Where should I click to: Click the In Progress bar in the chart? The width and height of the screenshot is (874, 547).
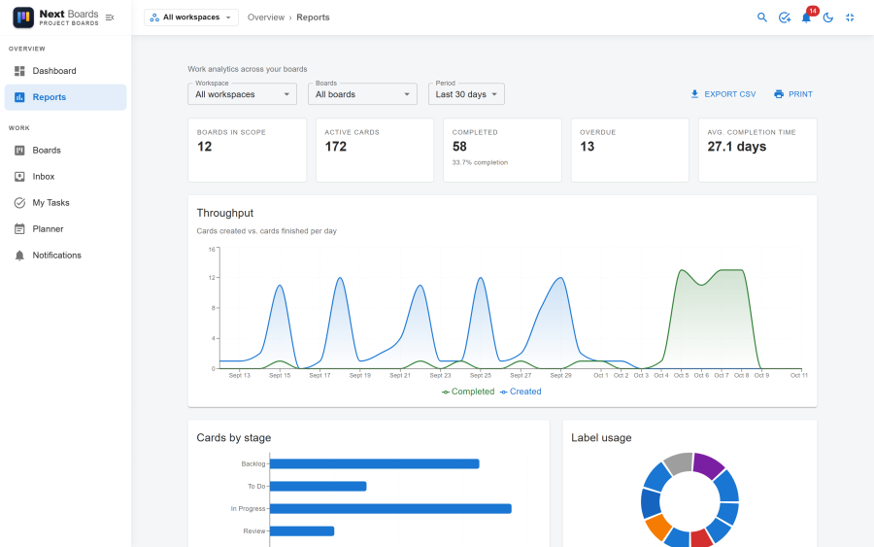click(390, 508)
